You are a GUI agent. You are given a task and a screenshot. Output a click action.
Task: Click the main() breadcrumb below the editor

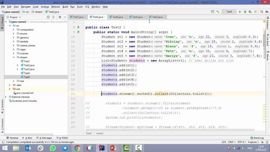click(100, 133)
